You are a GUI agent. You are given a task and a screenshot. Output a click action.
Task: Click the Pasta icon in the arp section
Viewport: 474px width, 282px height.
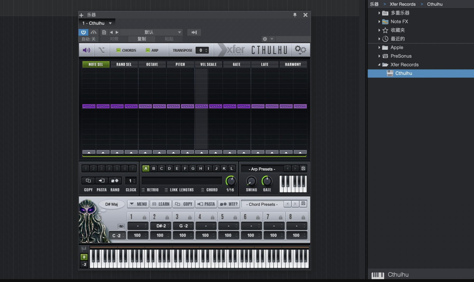(x=101, y=181)
